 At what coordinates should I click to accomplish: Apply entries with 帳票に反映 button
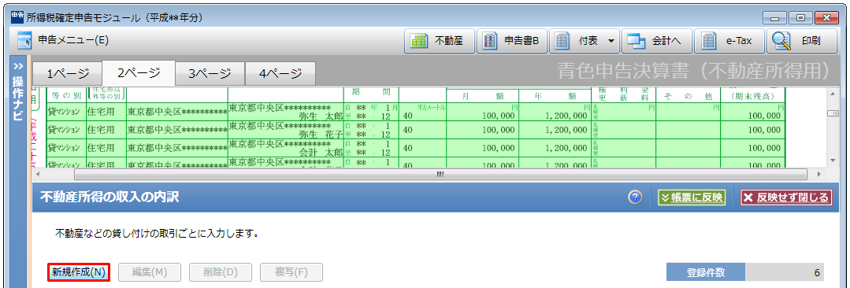pos(692,198)
